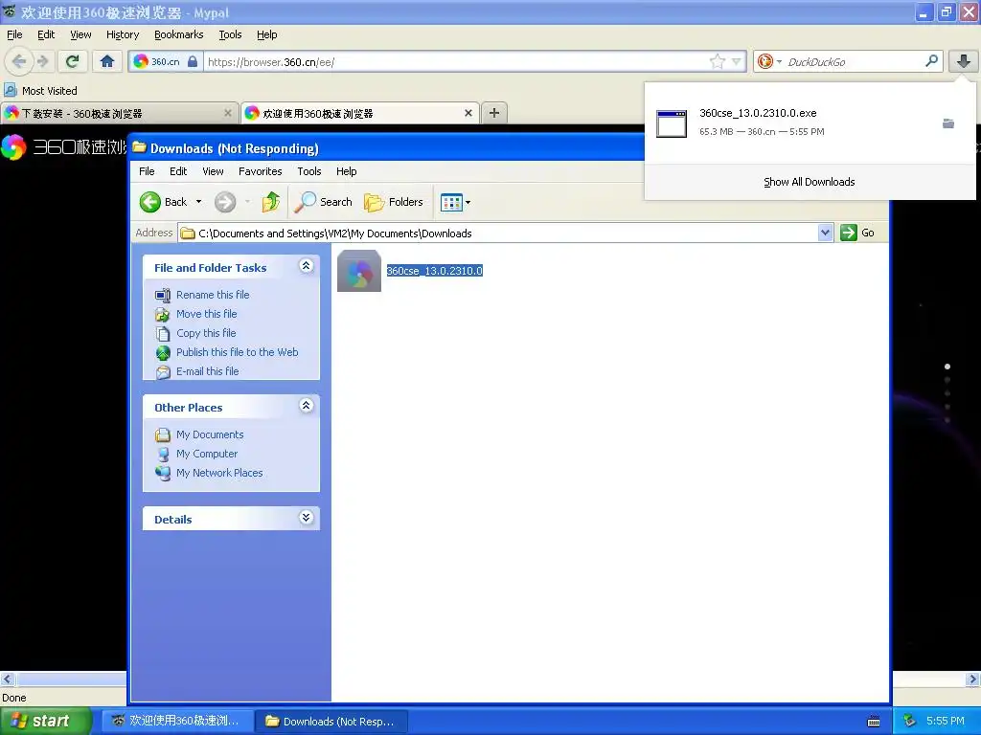981x735 pixels.
Task: Open Tools menu in Downloads window
Action: [x=309, y=171]
